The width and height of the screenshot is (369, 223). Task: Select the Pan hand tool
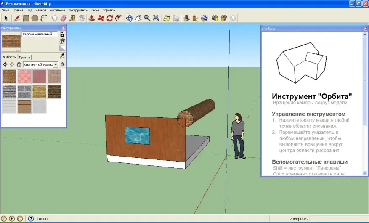point(138,18)
